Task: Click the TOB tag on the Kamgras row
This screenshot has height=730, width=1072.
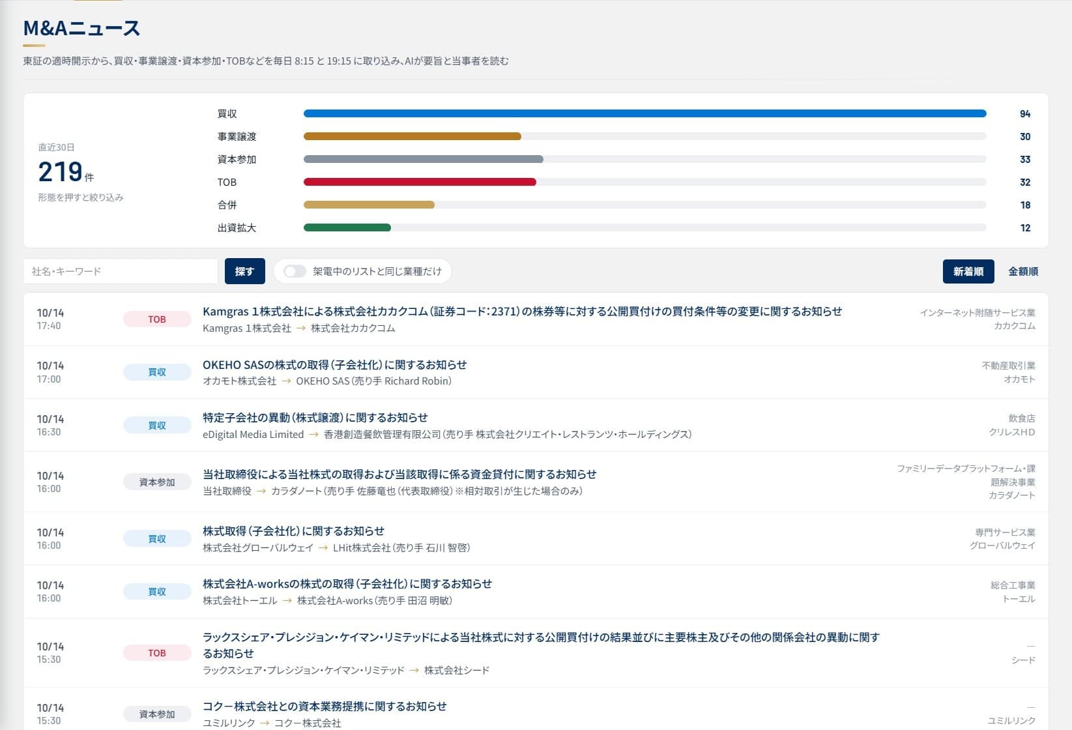Action: click(157, 319)
